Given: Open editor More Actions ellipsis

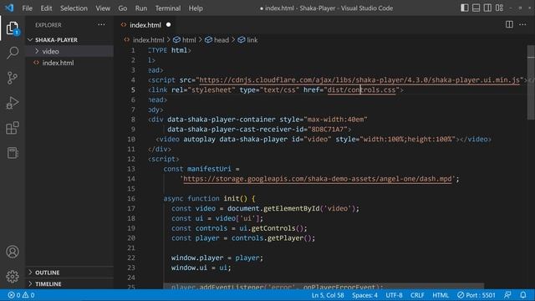Looking at the screenshot, I should tap(522, 24).
